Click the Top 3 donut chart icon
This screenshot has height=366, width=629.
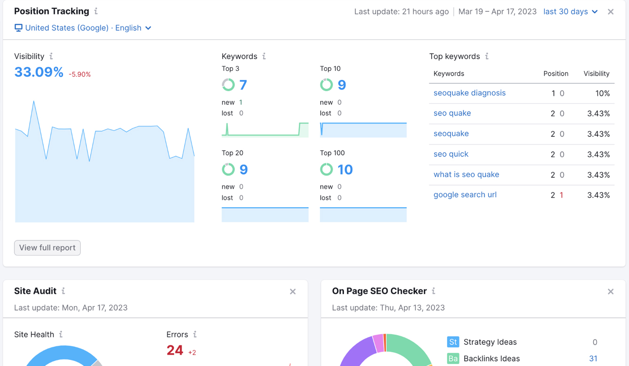pos(228,85)
